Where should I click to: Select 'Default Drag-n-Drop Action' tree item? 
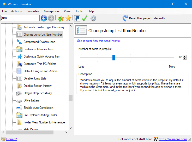[x=40, y=71]
